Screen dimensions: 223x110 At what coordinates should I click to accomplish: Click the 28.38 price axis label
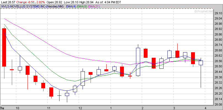point(218,77)
